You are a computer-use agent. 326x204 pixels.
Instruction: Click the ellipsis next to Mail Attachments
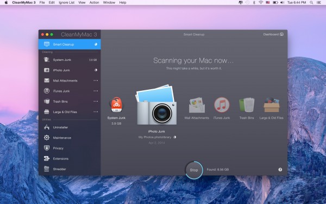pyautogui.click(x=96, y=81)
